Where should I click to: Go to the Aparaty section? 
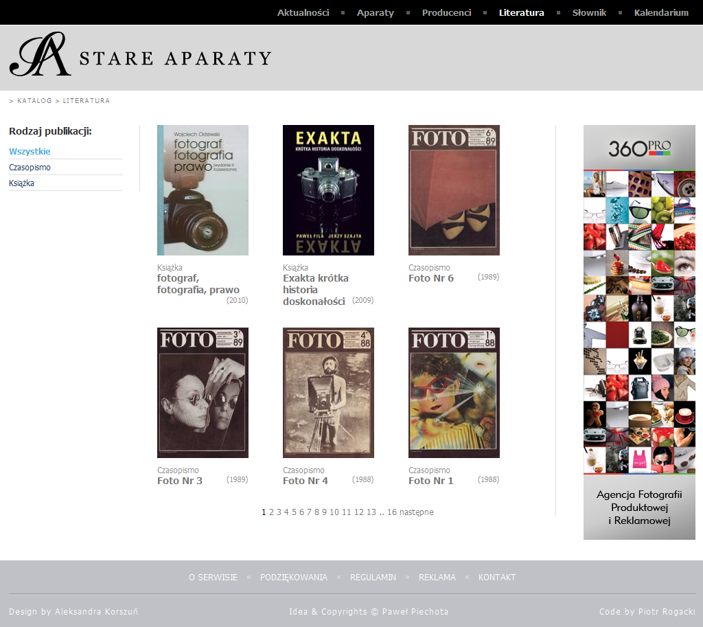(x=376, y=12)
